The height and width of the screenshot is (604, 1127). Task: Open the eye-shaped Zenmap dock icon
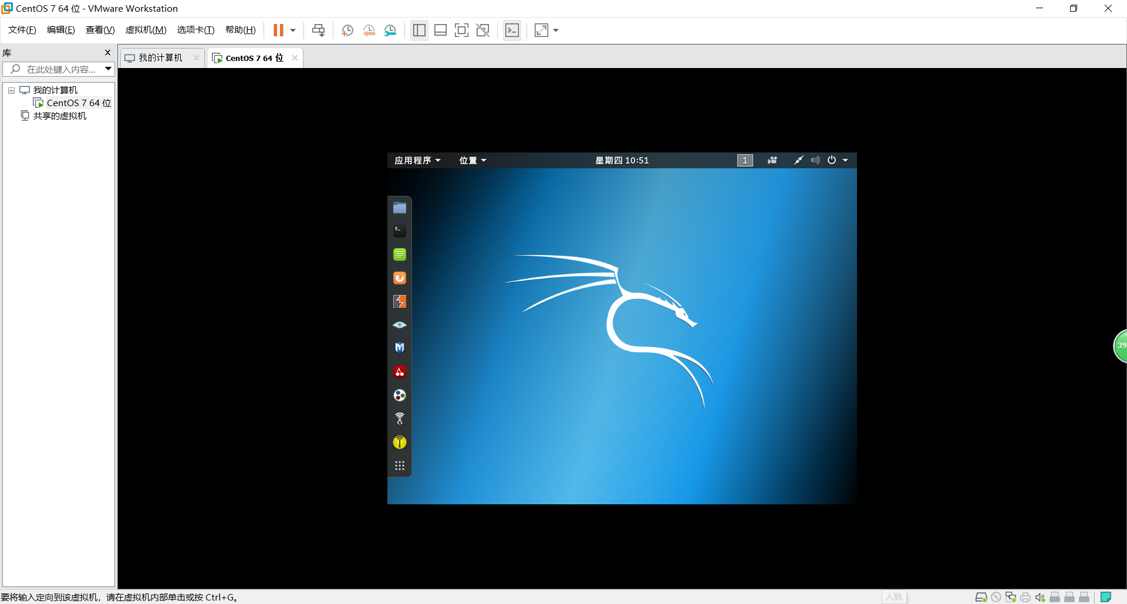pyautogui.click(x=400, y=325)
